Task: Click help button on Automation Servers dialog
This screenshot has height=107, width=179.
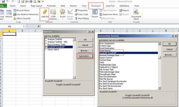Action: (172, 36)
